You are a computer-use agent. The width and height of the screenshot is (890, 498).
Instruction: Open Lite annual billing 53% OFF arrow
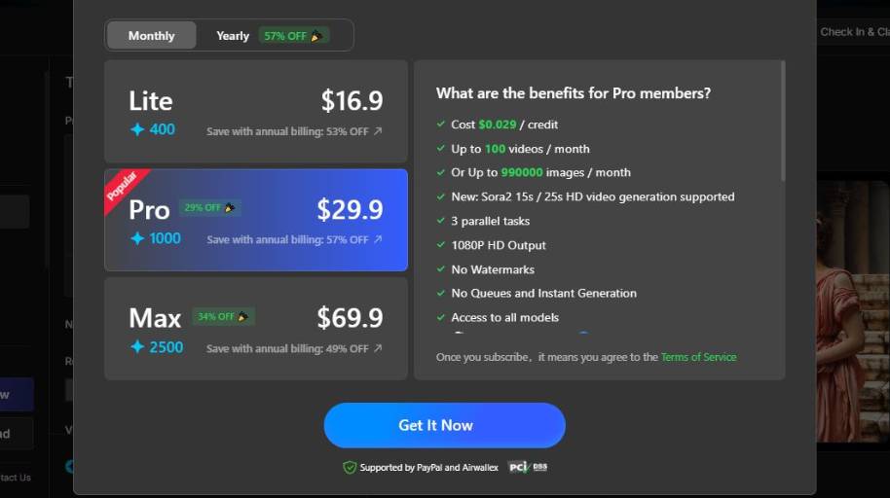pos(378,131)
